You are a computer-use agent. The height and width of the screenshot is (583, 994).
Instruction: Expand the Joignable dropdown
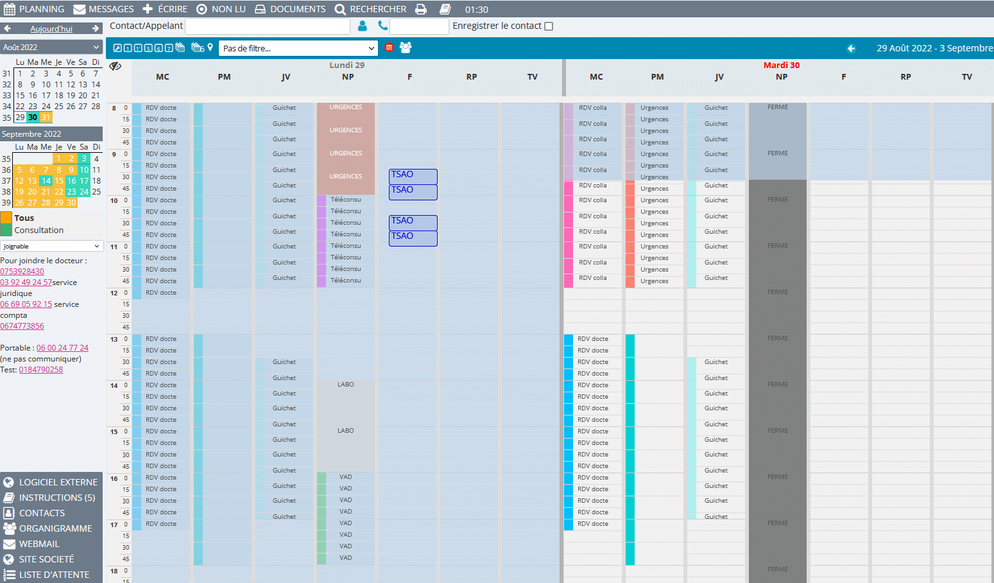click(x=51, y=246)
